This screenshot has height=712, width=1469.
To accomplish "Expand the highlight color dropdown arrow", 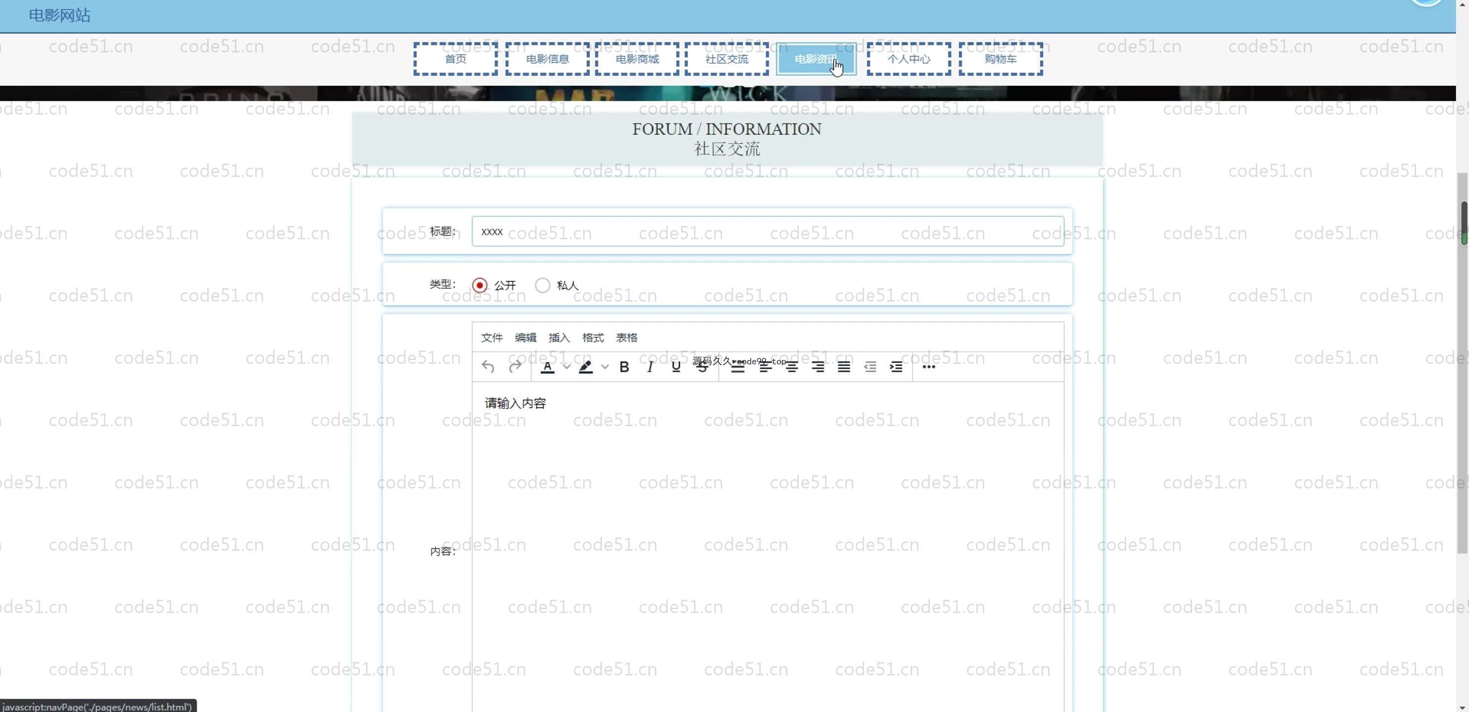I will click(605, 367).
